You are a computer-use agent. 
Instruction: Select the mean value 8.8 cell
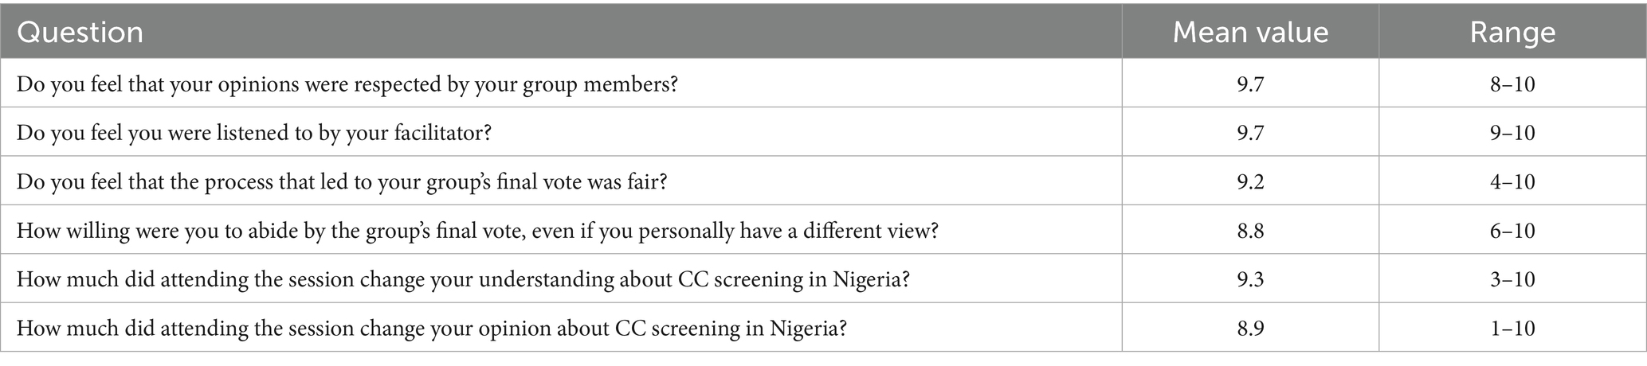tap(1250, 231)
